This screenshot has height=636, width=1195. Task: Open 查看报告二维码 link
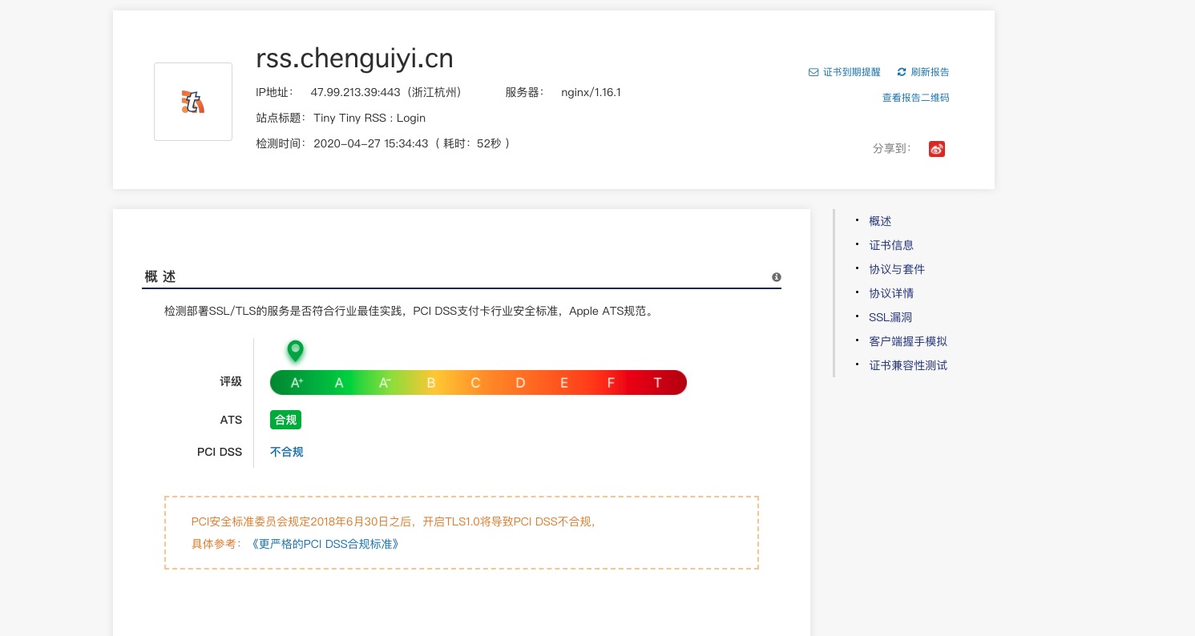915,98
